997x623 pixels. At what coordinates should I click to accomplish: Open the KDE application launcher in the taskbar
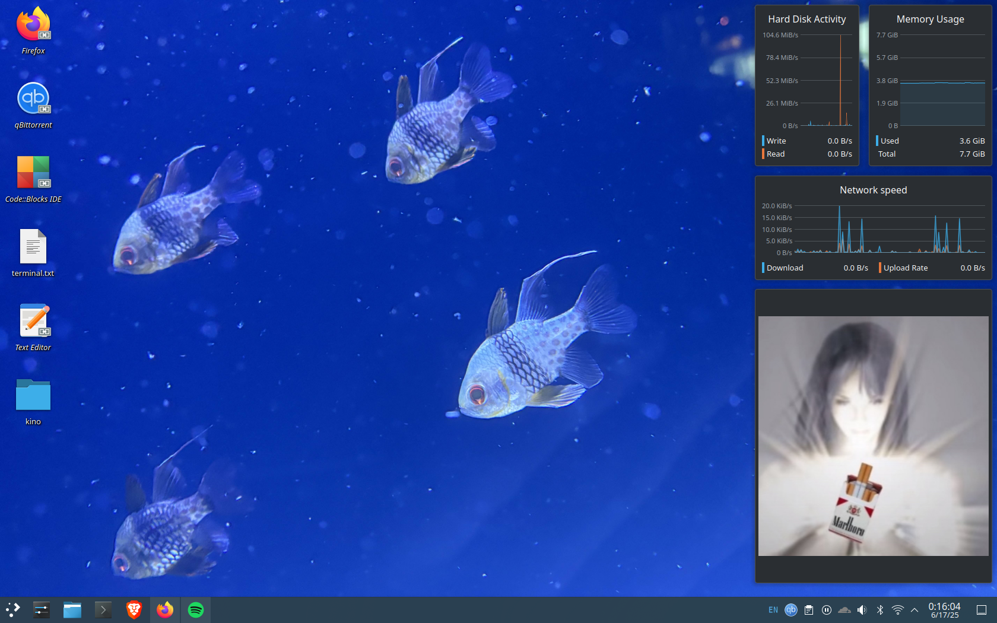tap(13, 609)
